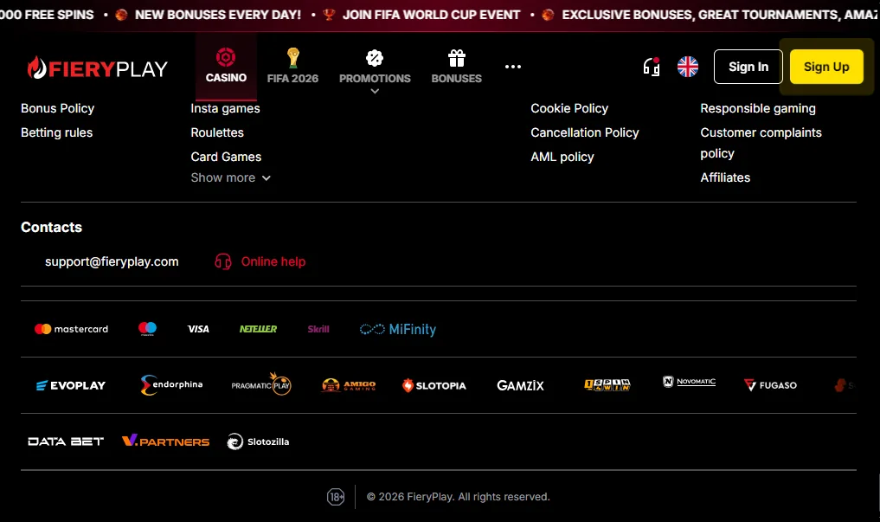Open the Bonuses tab
The image size is (880, 522).
[456, 67]
